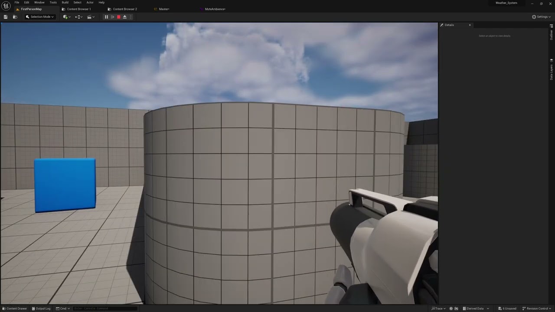This screenshot has height=312, width=555.
Task: Click the Weather_System project name
Action: [x=506, y=3]
